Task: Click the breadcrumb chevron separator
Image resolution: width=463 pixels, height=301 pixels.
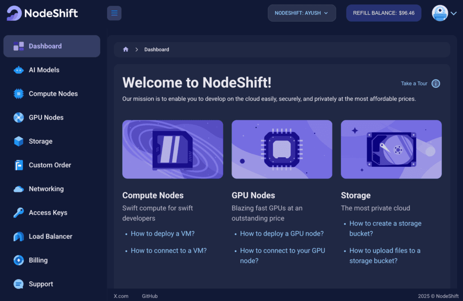Action: pyautogui.click(x=137, y=50)
